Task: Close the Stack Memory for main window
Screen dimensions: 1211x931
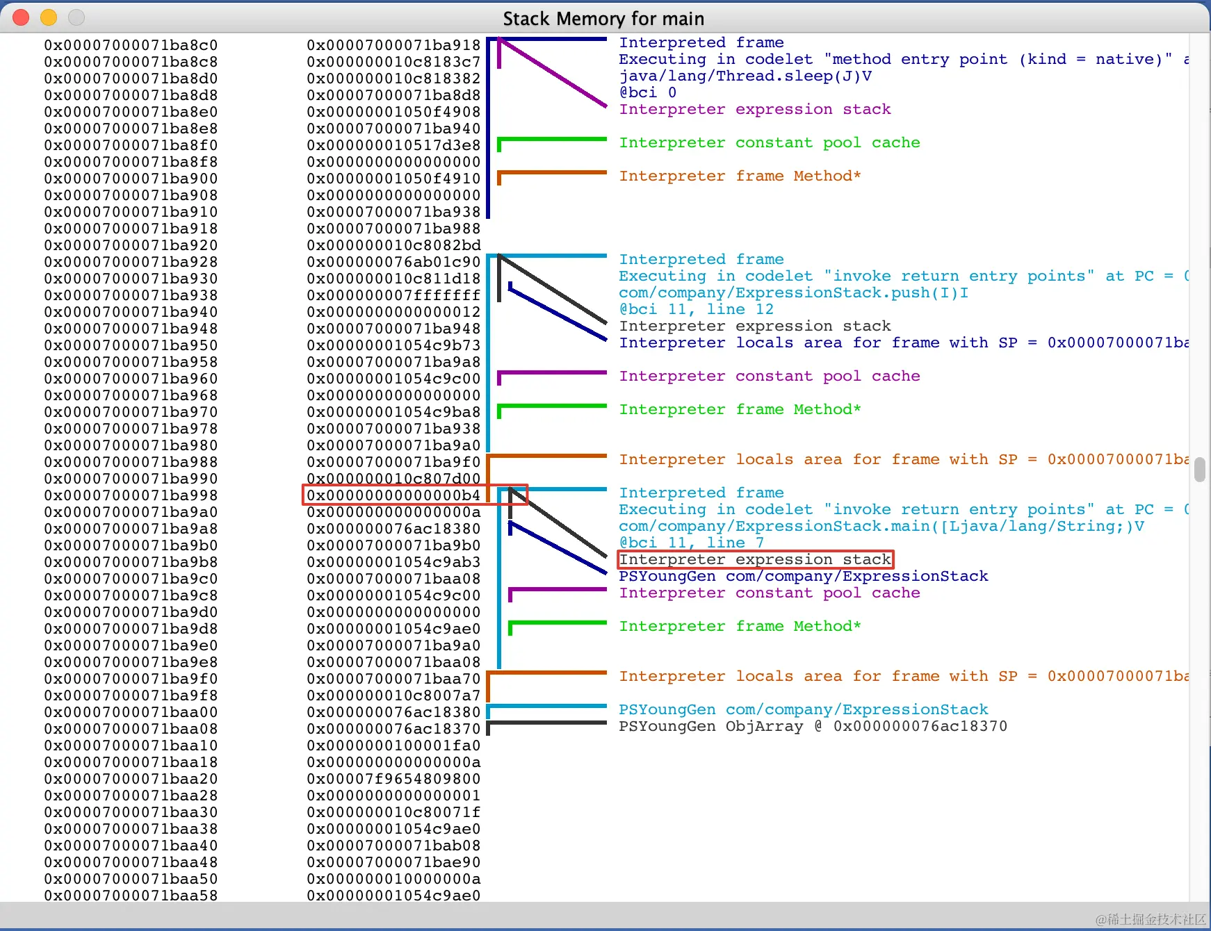Action: pos(21,17)
